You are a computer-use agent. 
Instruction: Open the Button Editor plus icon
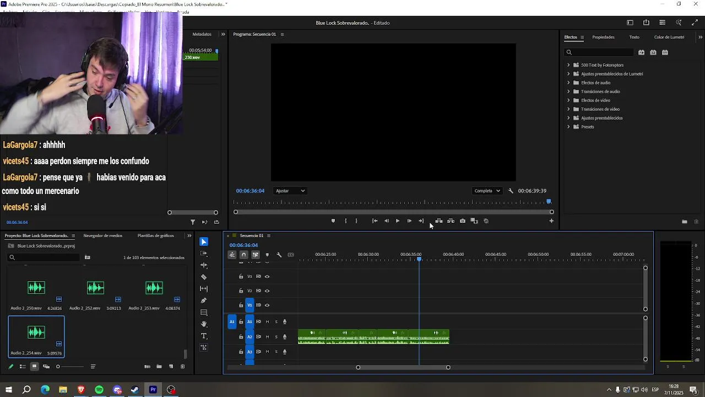point(551,221)
